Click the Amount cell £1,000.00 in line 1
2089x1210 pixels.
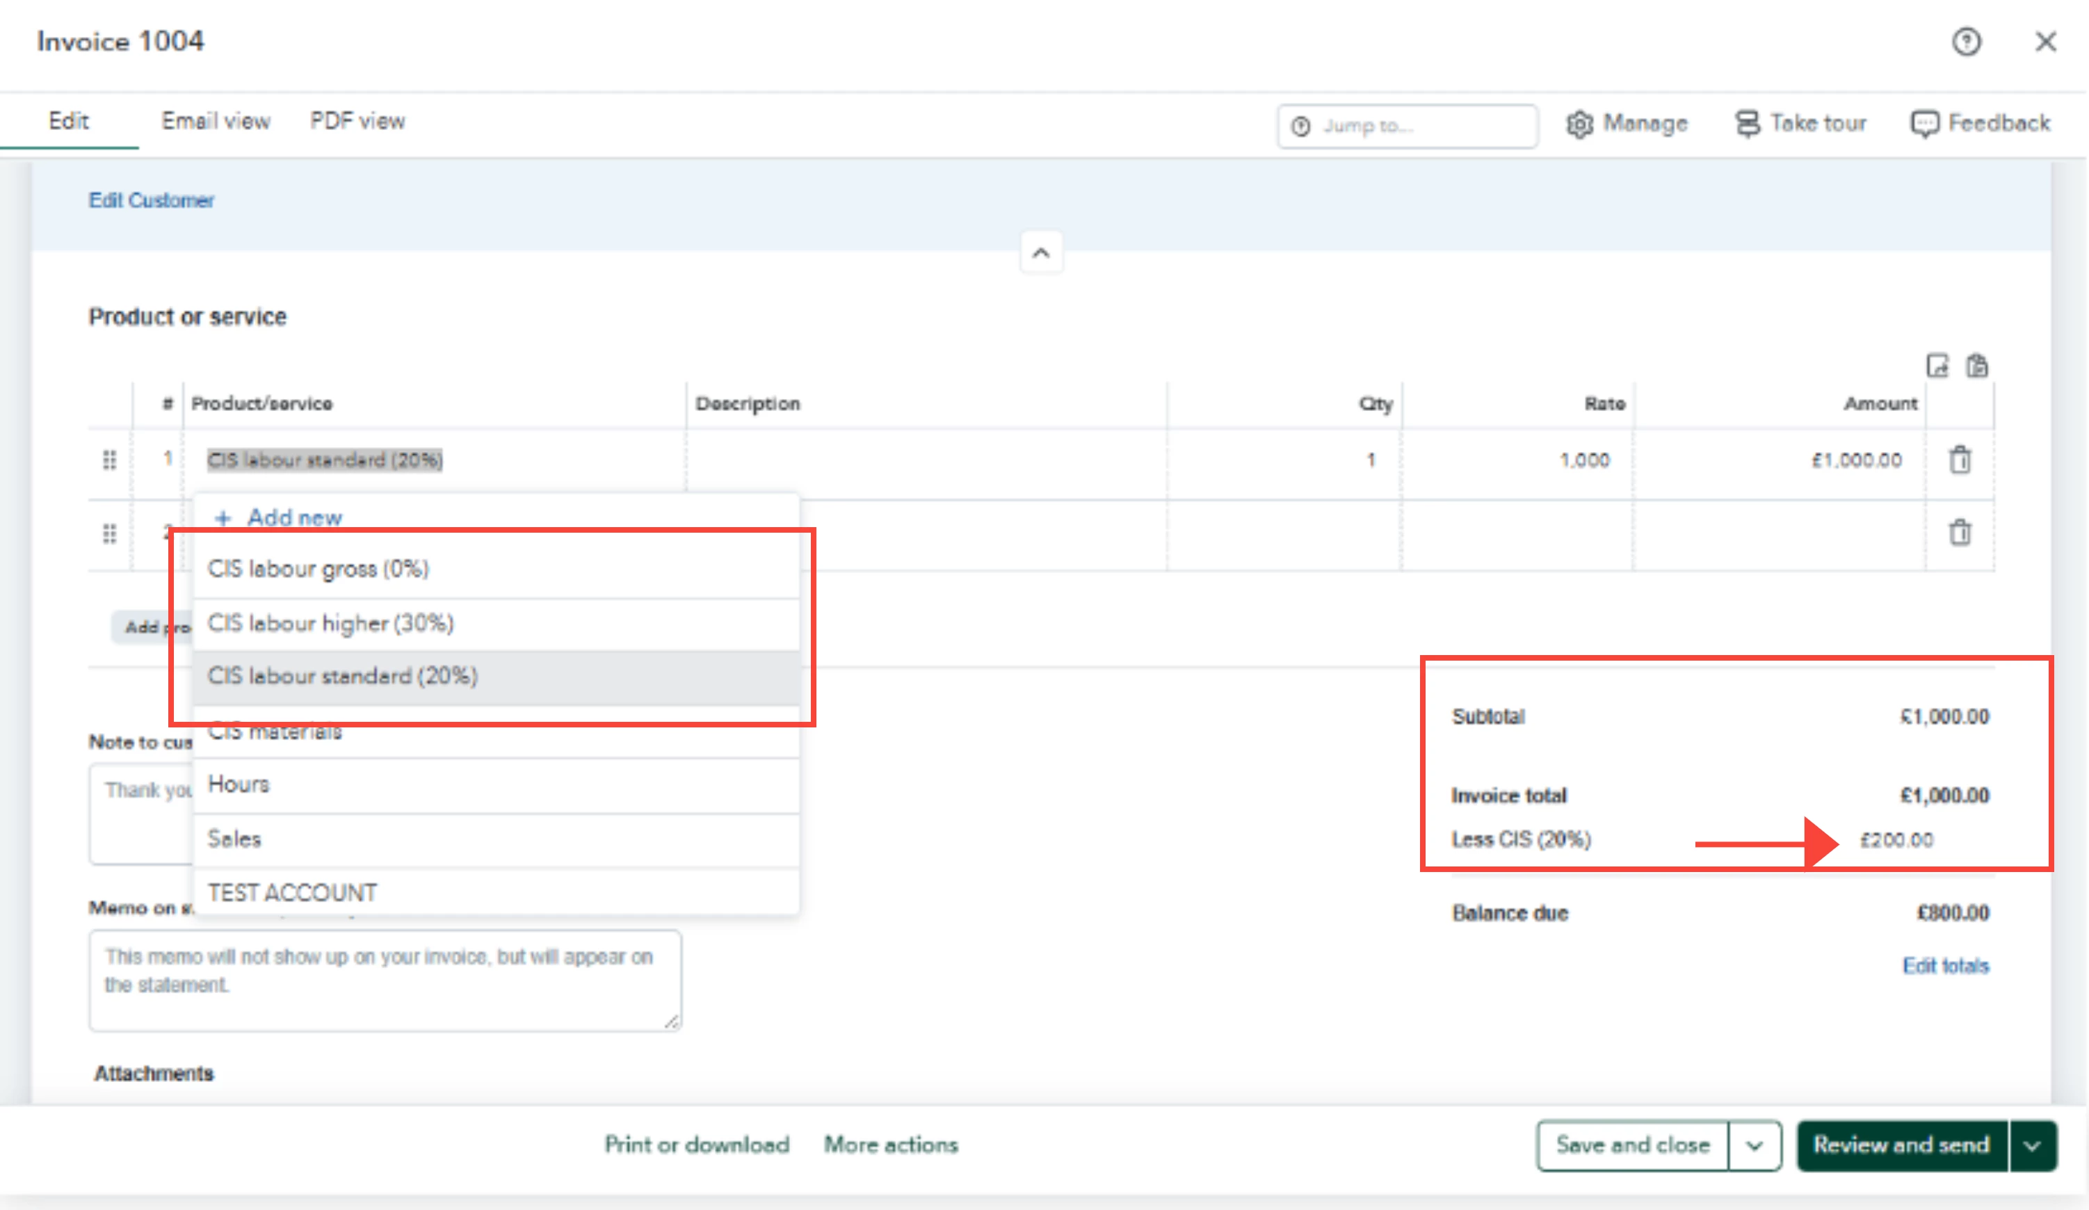(1779, 460)
